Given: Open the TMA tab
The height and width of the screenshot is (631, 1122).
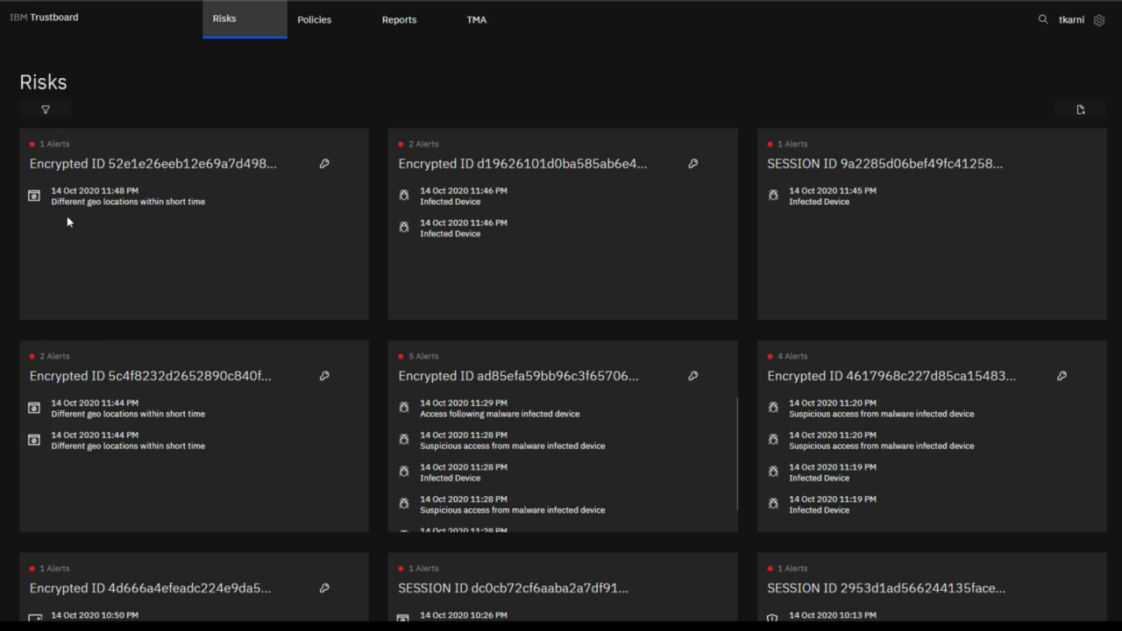Looking at the screenshot, I should coord(476,19).
